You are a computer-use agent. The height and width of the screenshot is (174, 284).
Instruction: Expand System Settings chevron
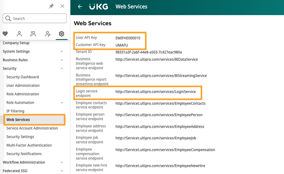(62, 52)
